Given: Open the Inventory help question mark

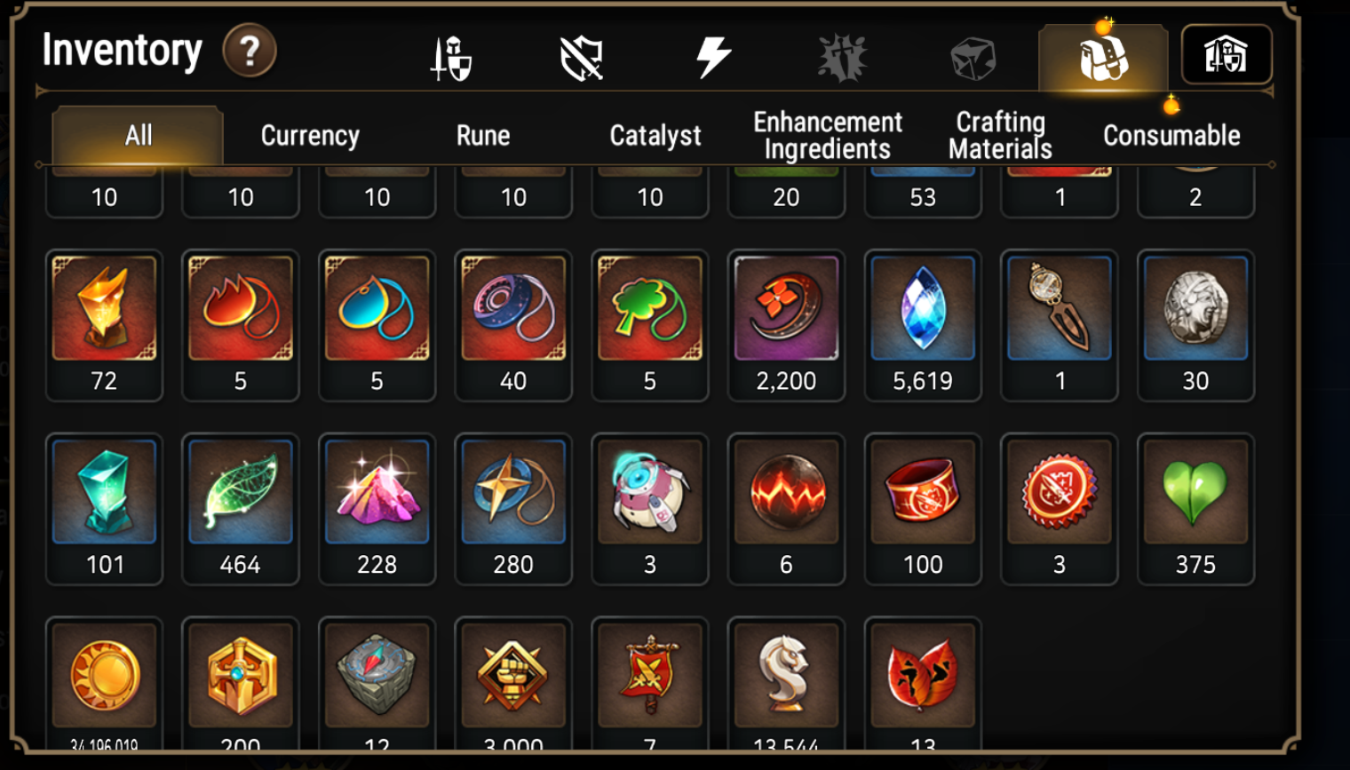Looking at the screenshot, I should click(250, 51).
